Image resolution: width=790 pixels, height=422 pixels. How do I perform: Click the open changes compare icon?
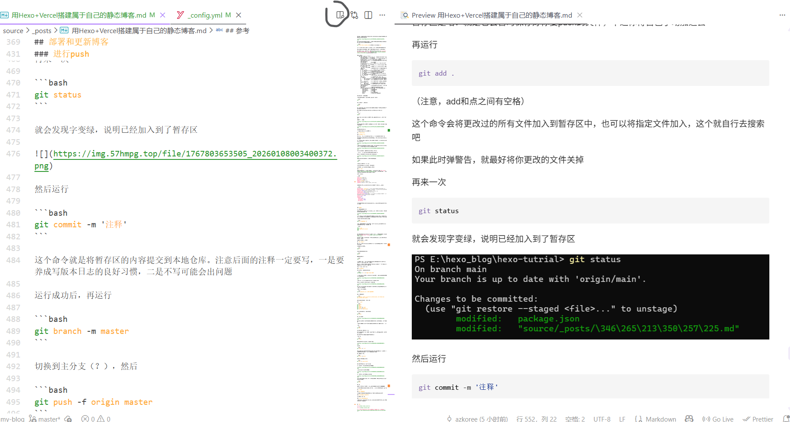point(354,15)
